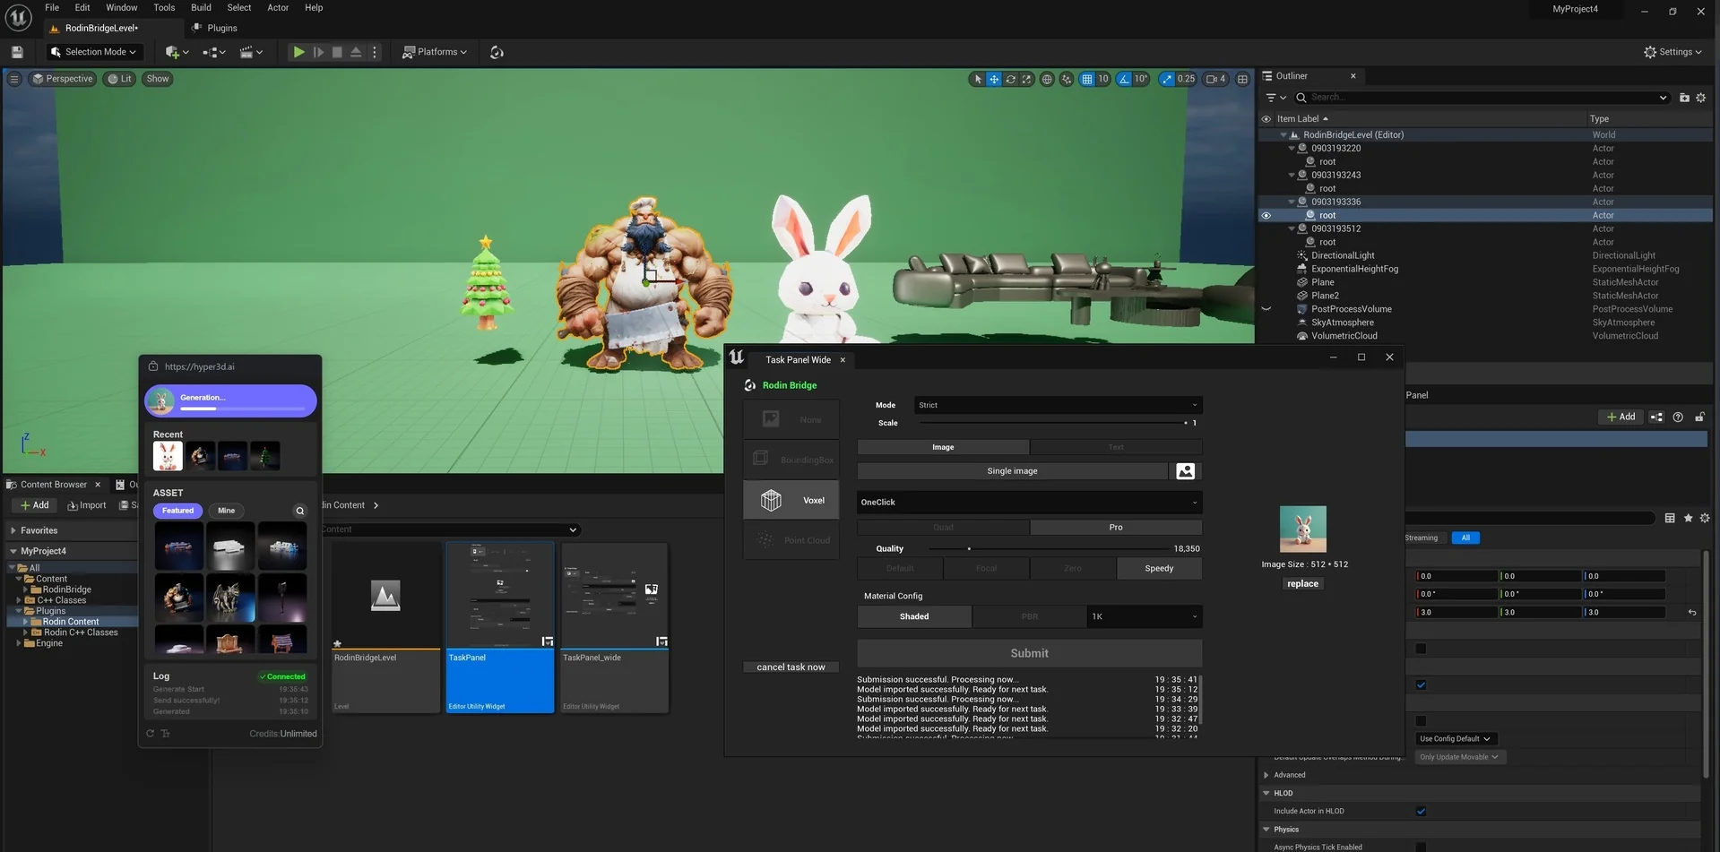
Task: Open the Build menu
Action: tap(201, 7)
